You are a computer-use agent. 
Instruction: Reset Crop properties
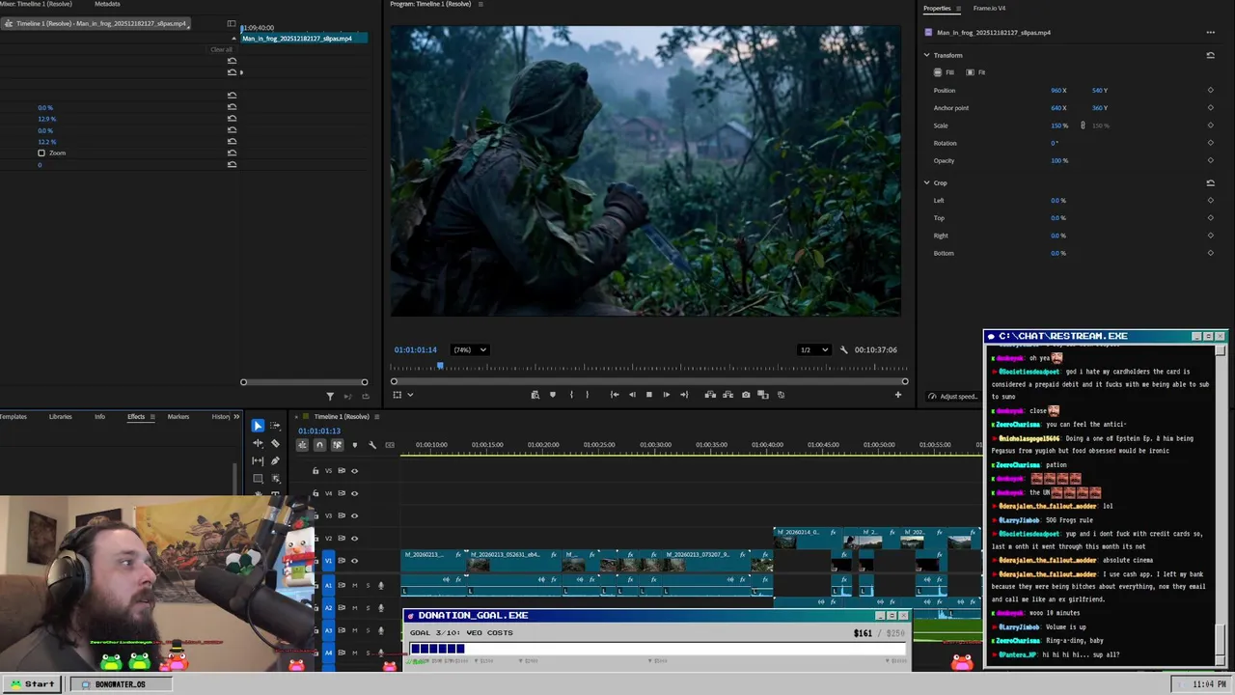pyautogui.click(x=1210, y=182)
